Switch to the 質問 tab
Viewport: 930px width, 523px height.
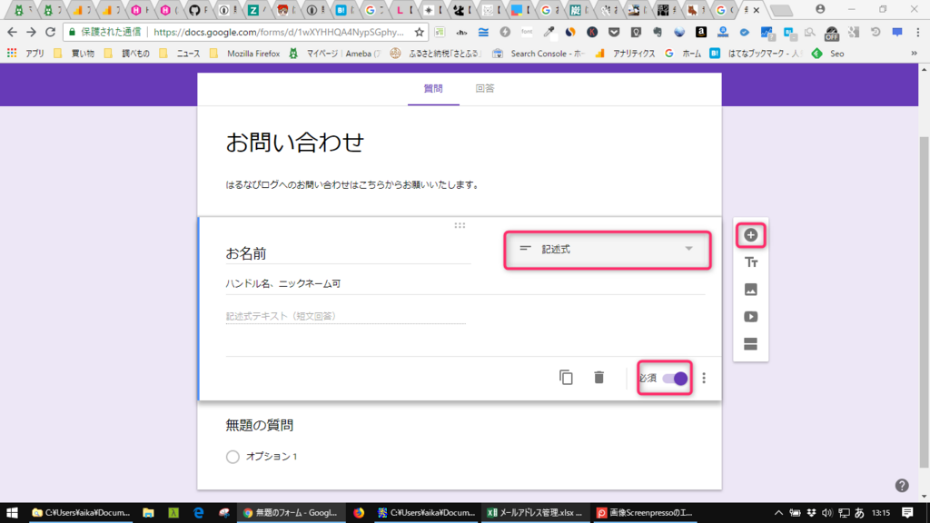pyautogui.click(x=433, y=88)
